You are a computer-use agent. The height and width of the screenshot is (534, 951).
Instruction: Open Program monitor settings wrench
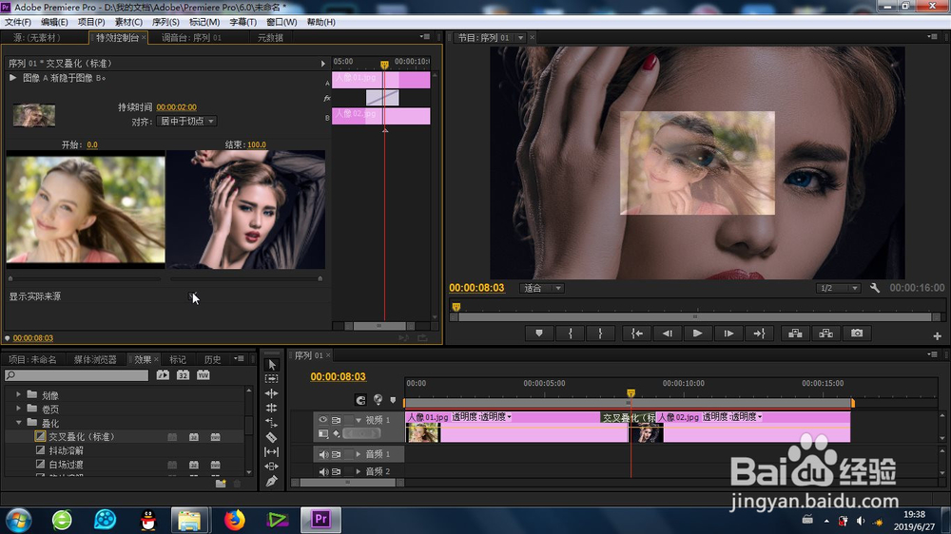875,288
